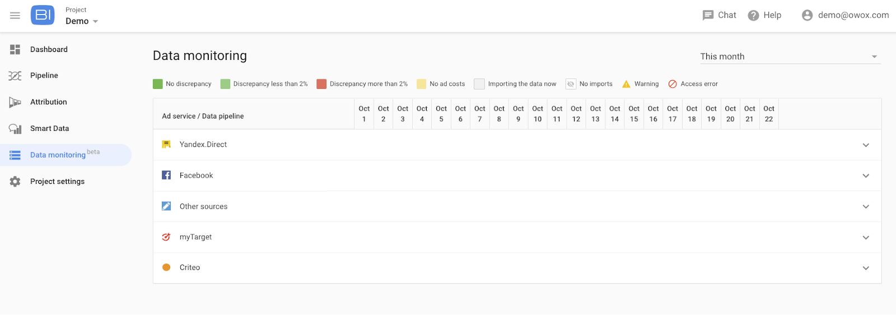Viewport: 896px width, 317px height.
Task: Go to the Dashboard menu item
Action: coord(49,50)
